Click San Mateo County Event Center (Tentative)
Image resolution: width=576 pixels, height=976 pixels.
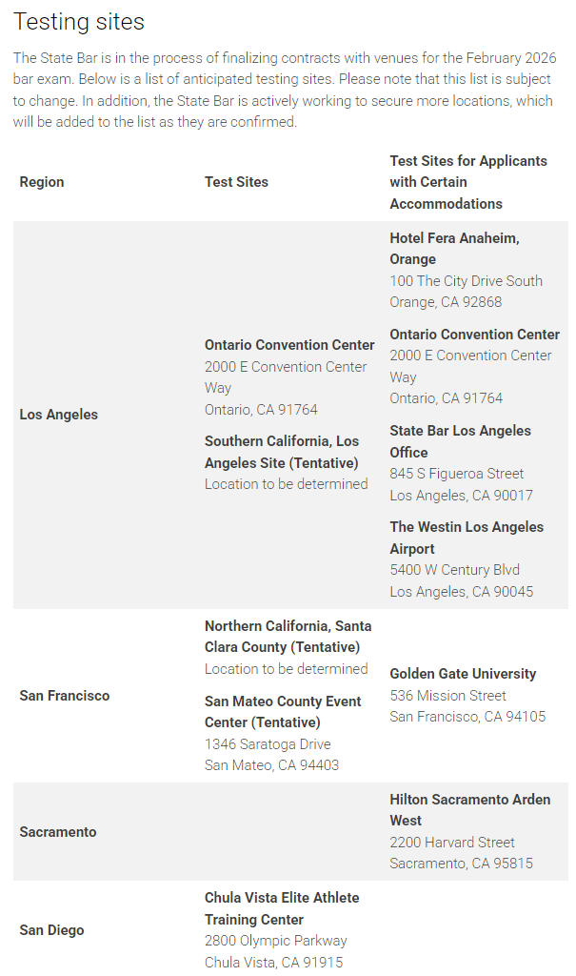click(x=283, y=712)
